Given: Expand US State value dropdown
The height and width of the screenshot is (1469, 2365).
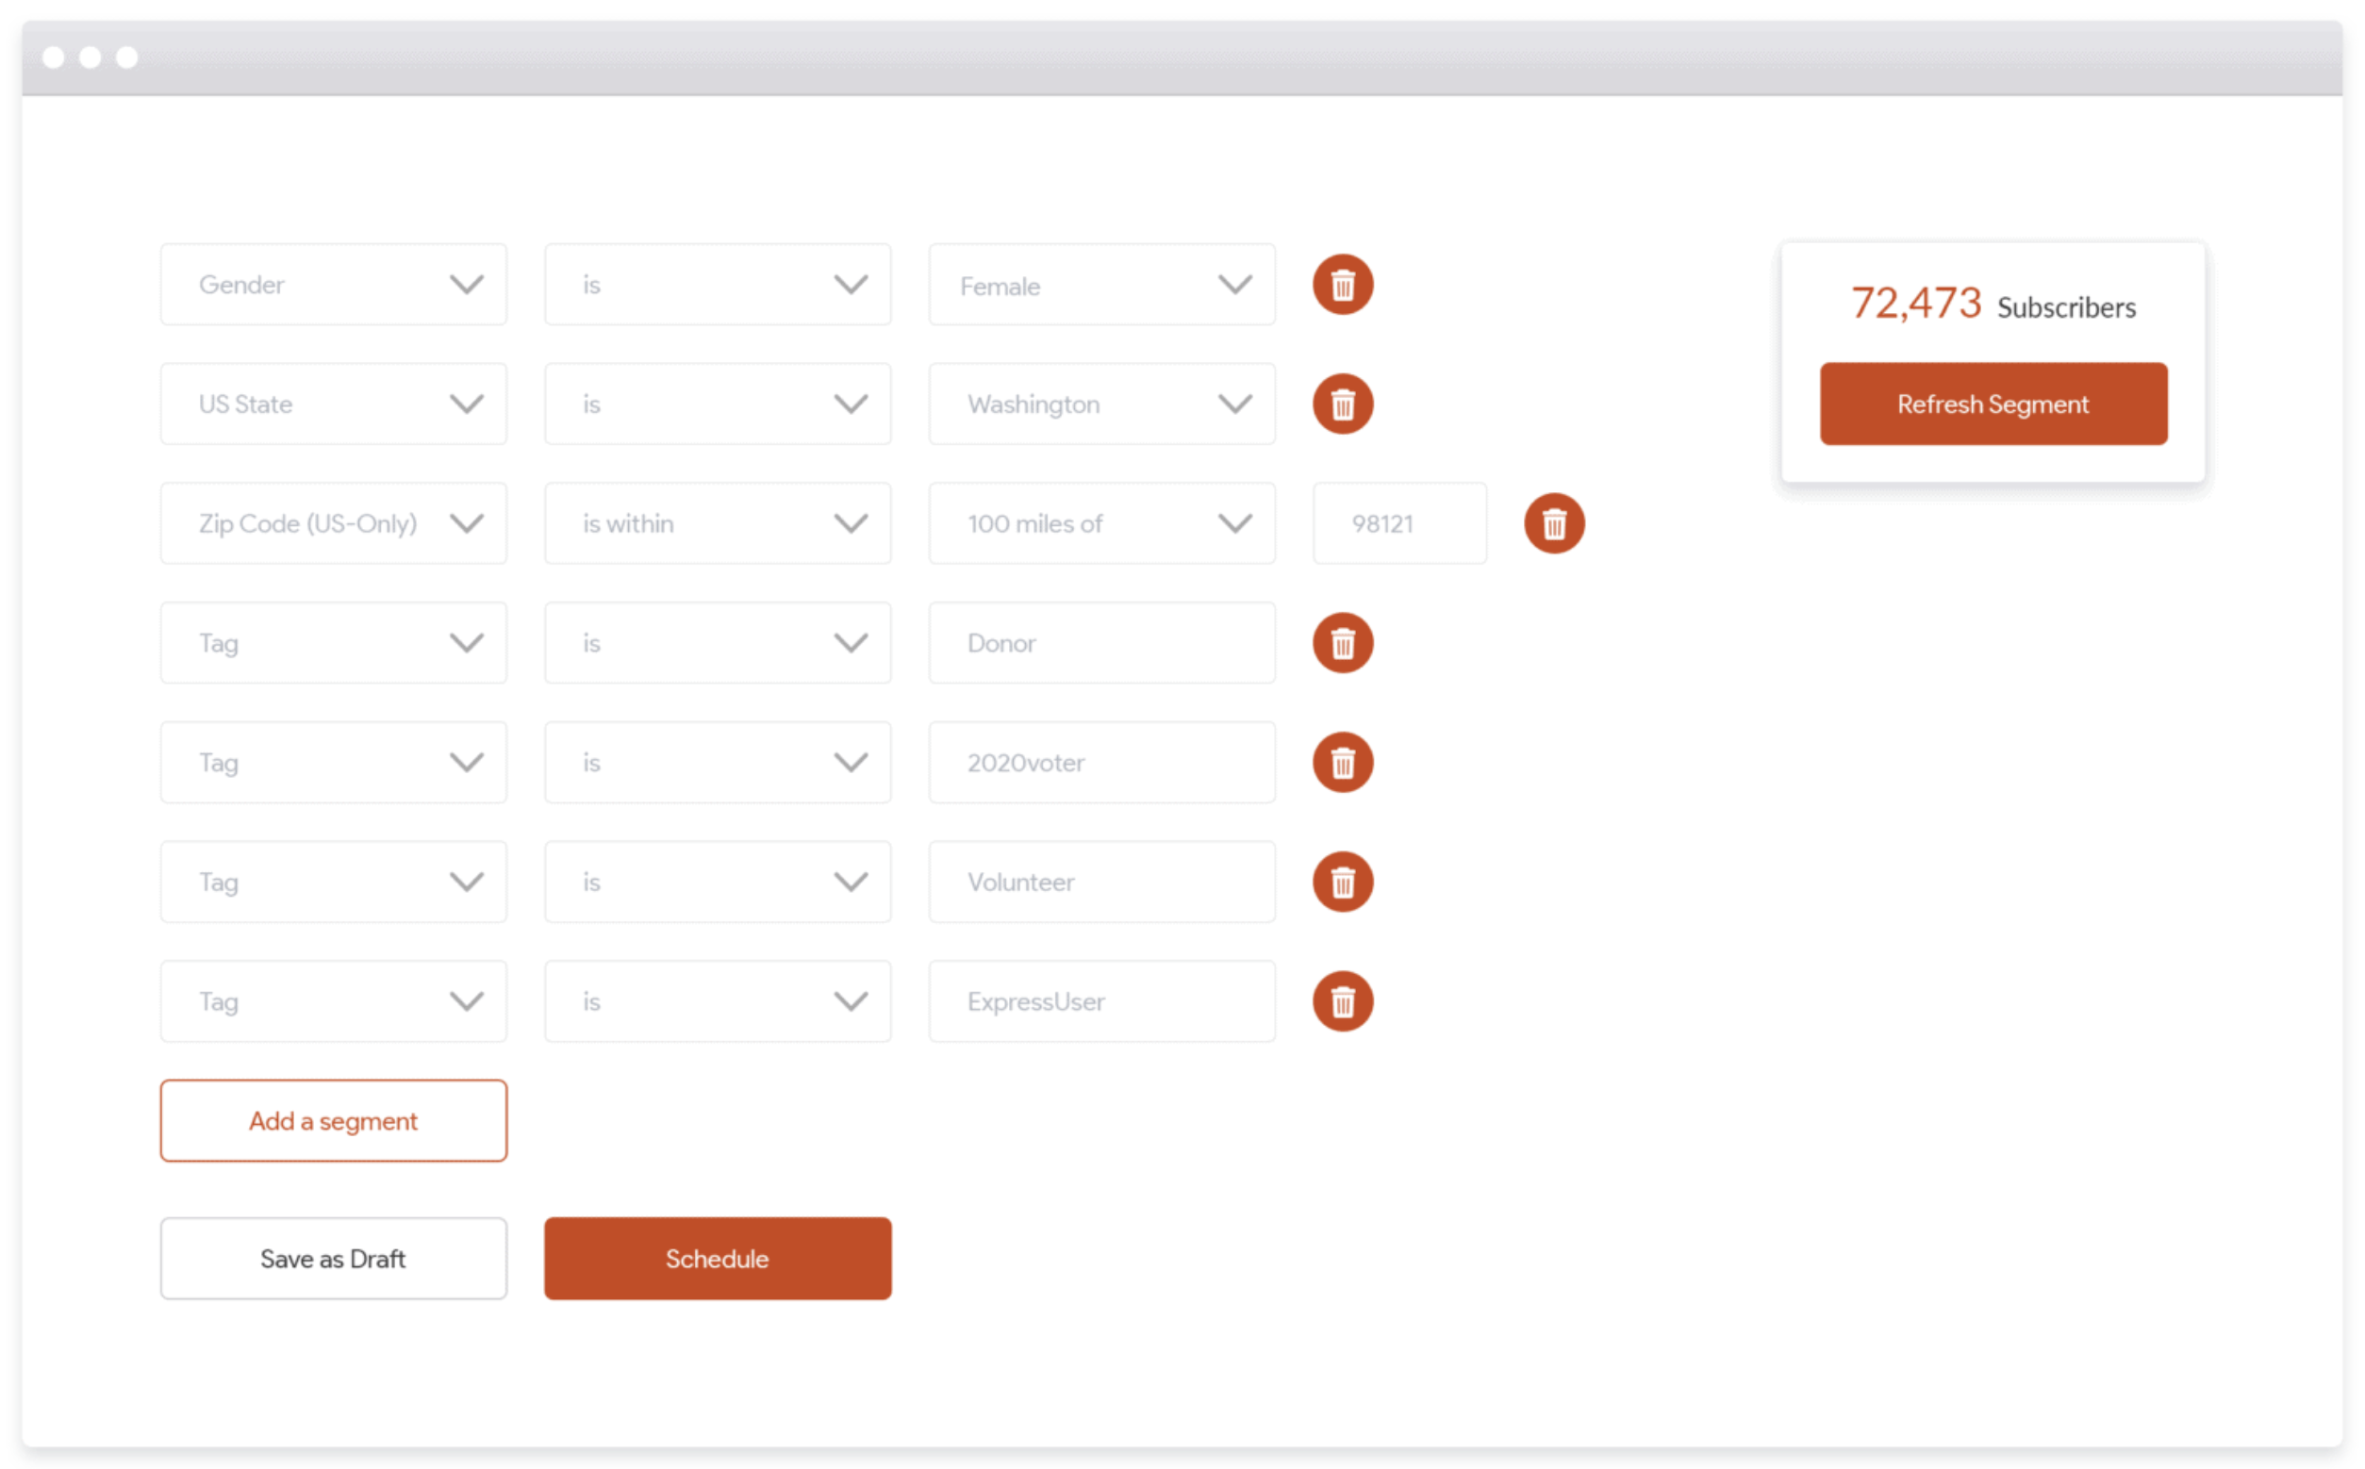Looking at the screenshot, I should (x=1232, y=404).
